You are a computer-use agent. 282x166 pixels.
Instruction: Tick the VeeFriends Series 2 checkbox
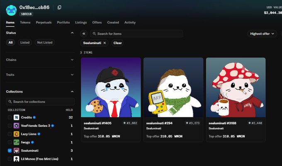[x=10, y=126]
